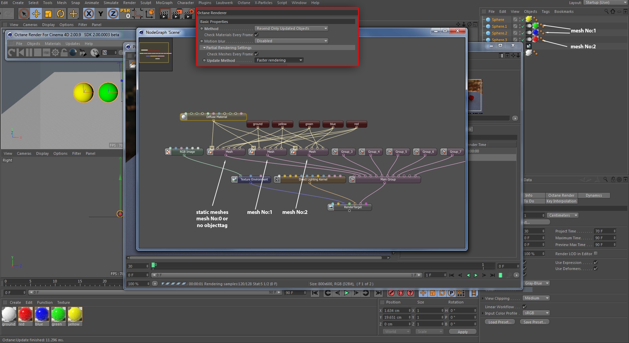This screenshot has height=343, width=629.
Task: Click the Octane Render attribute tab
Action: (561, 195)
